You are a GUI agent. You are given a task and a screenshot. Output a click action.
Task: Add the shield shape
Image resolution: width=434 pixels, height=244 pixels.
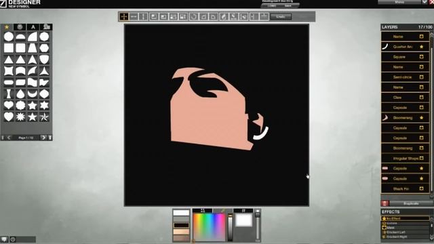44,60
